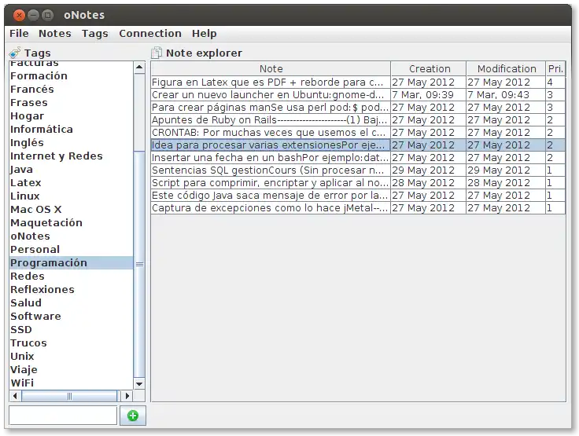Select the 'CRONTAB' note row
Image resolution: width=579 pixels, height=436 pixels.
[358, 132]
